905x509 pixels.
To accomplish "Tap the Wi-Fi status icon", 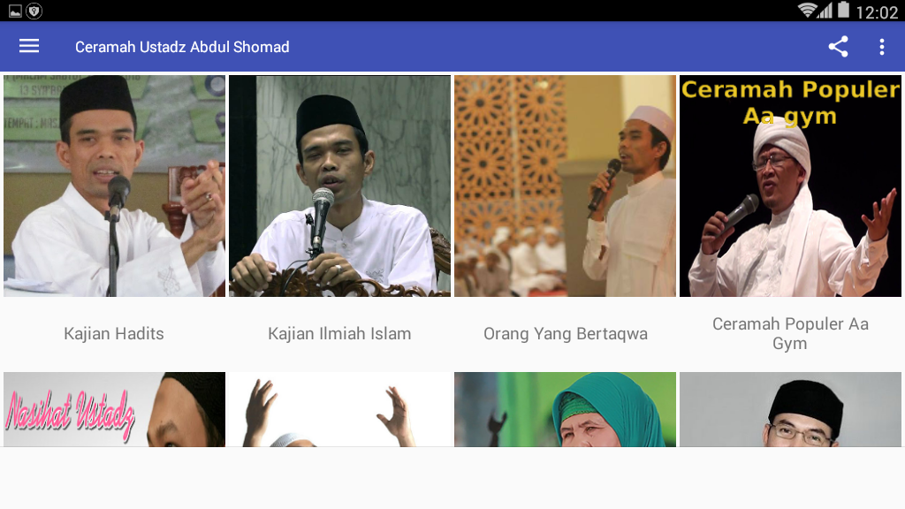I will [x=807, y=10].
